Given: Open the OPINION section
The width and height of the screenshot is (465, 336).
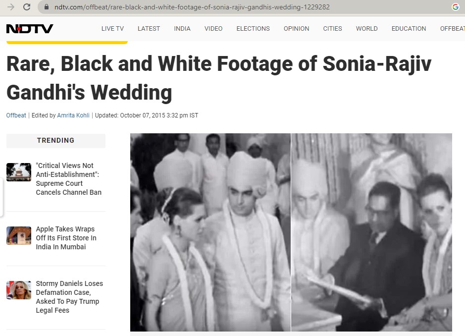Looking at the screenshot, I should [296, 28].
